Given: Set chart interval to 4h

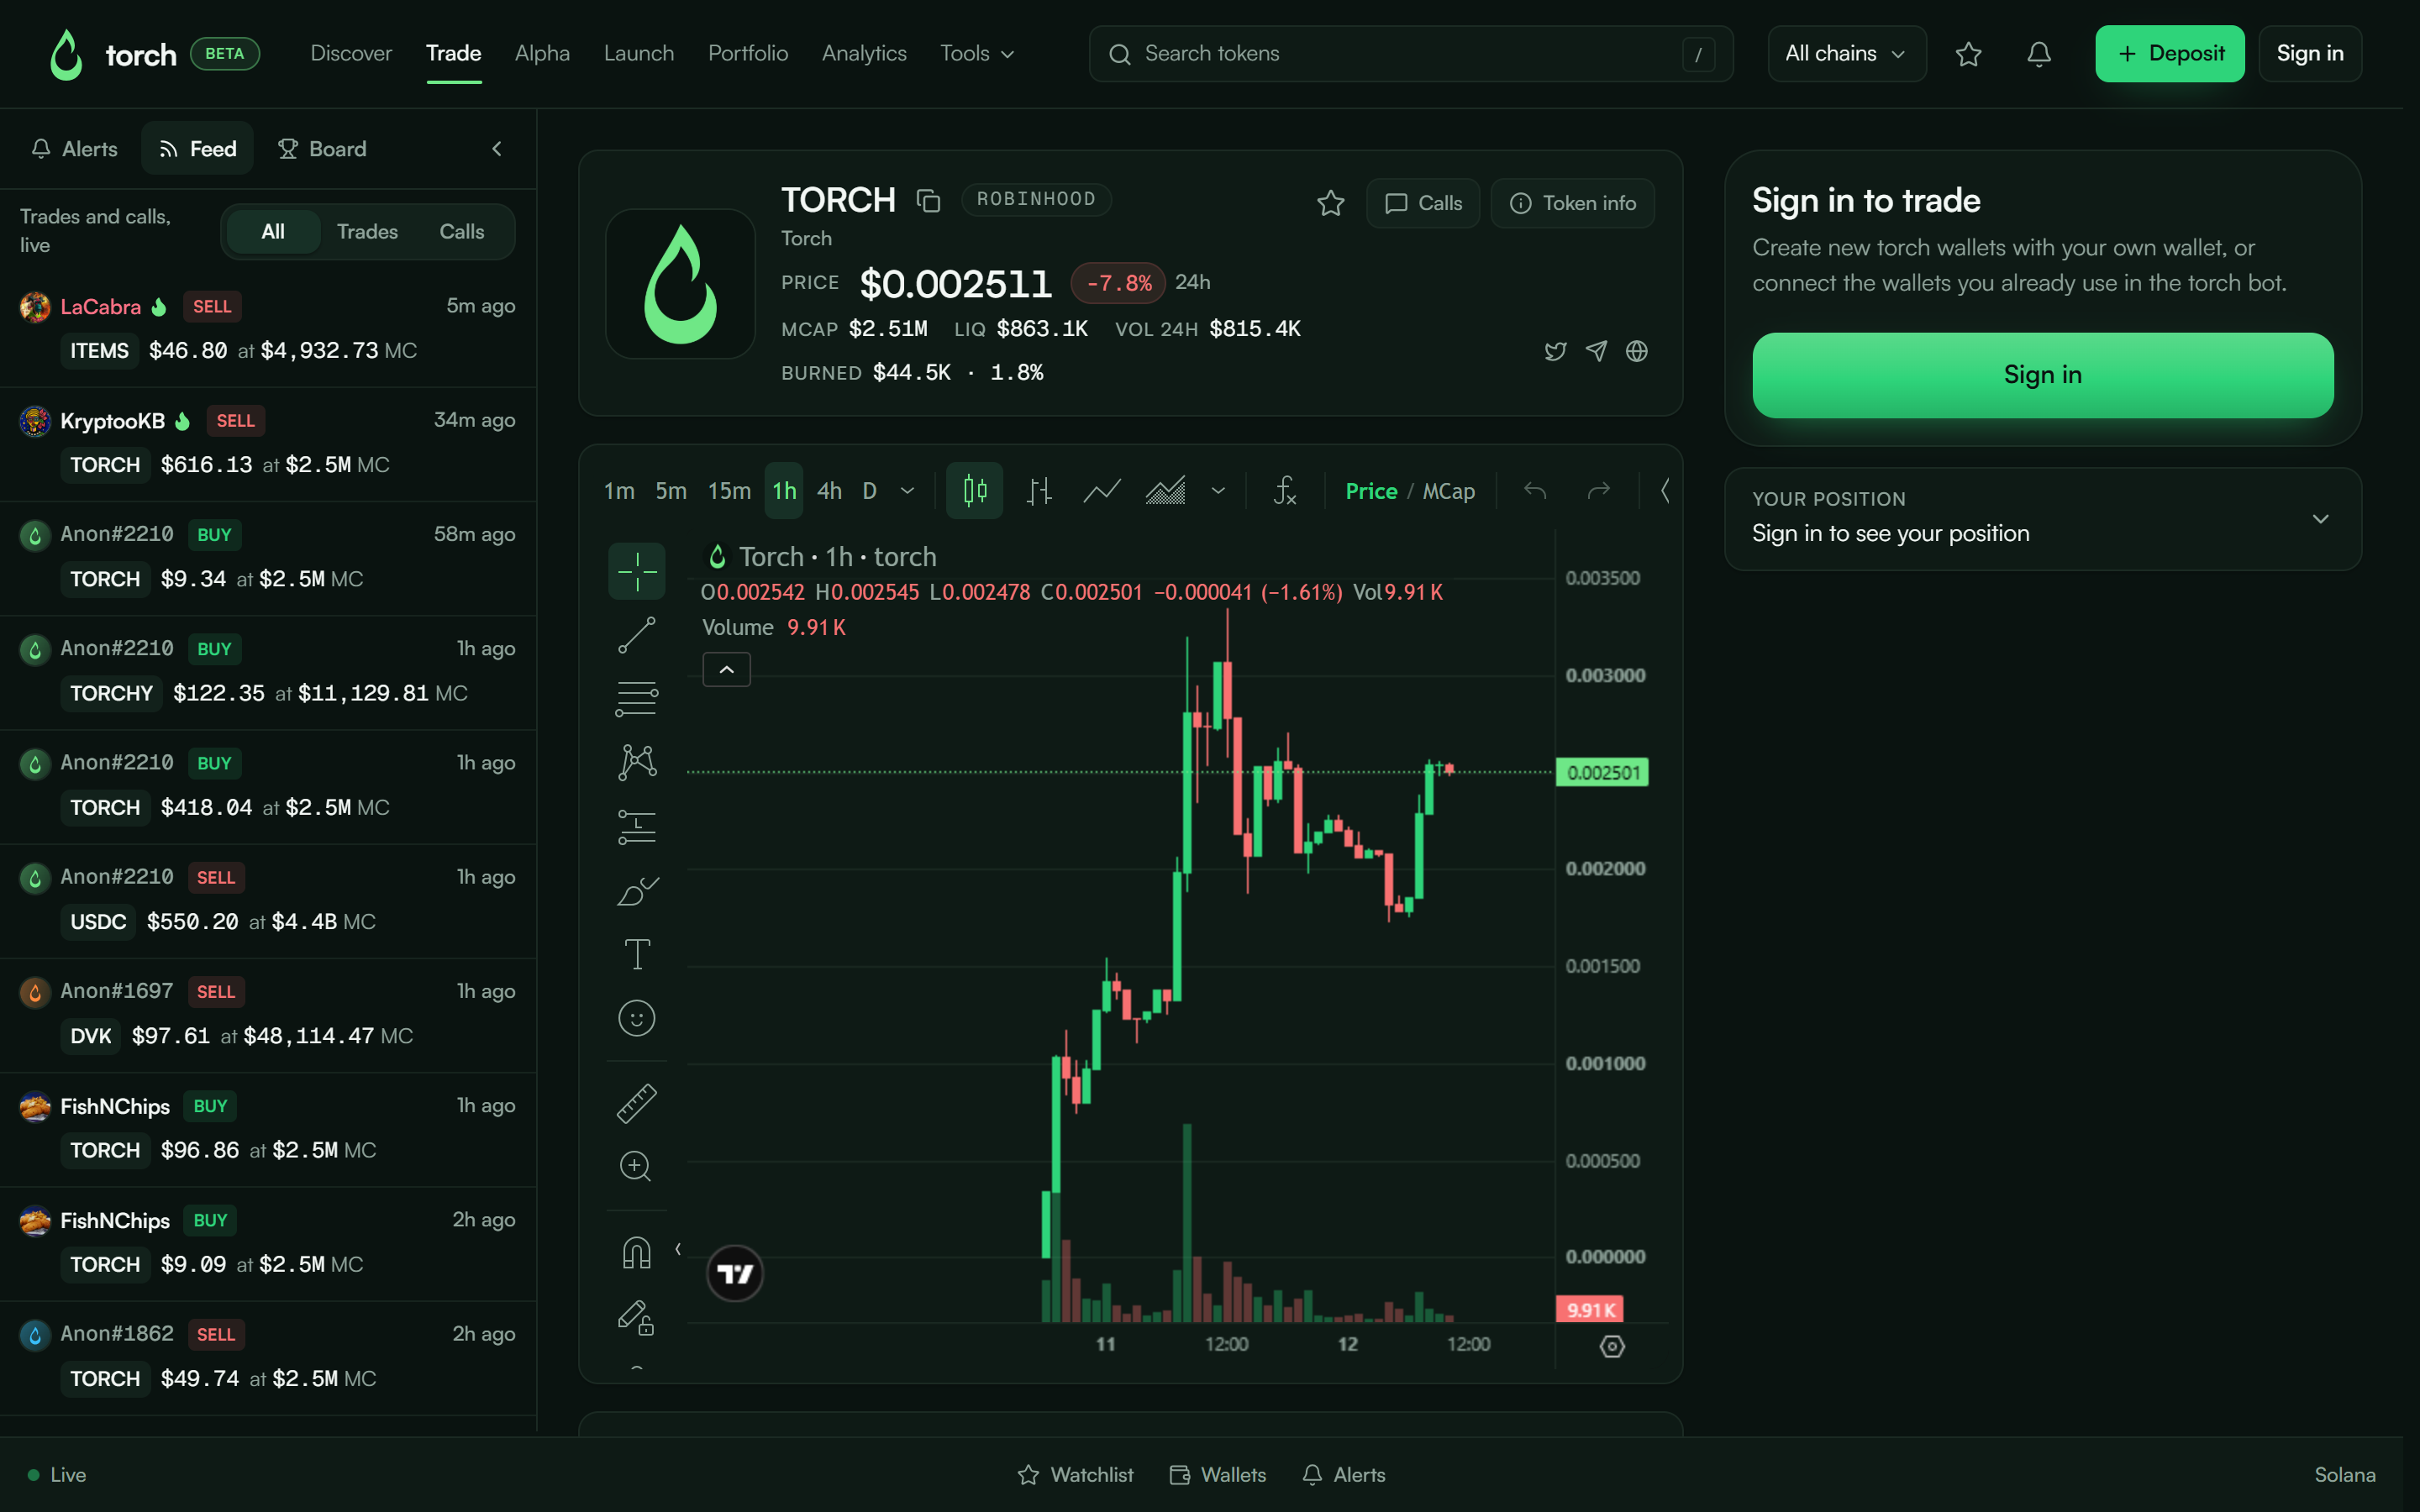Looking at the screenshot, I should (829, 491).
